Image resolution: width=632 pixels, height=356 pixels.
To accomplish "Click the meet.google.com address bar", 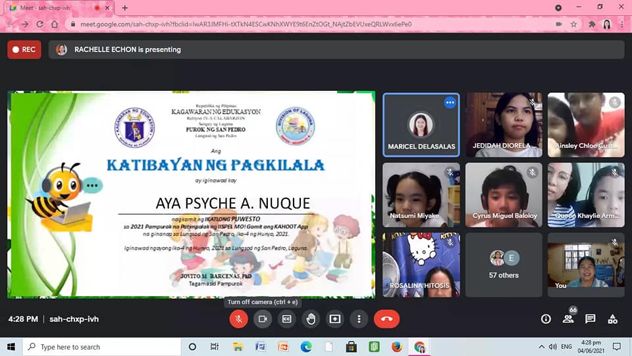I will [x=246, y=24].
